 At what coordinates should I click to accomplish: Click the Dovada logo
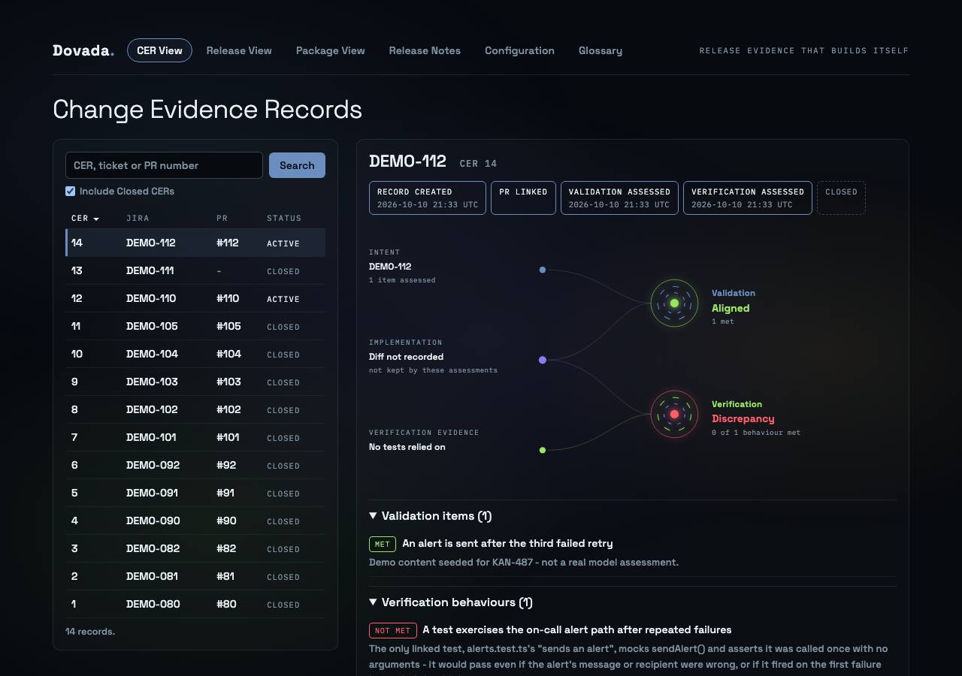click(83, 50)
